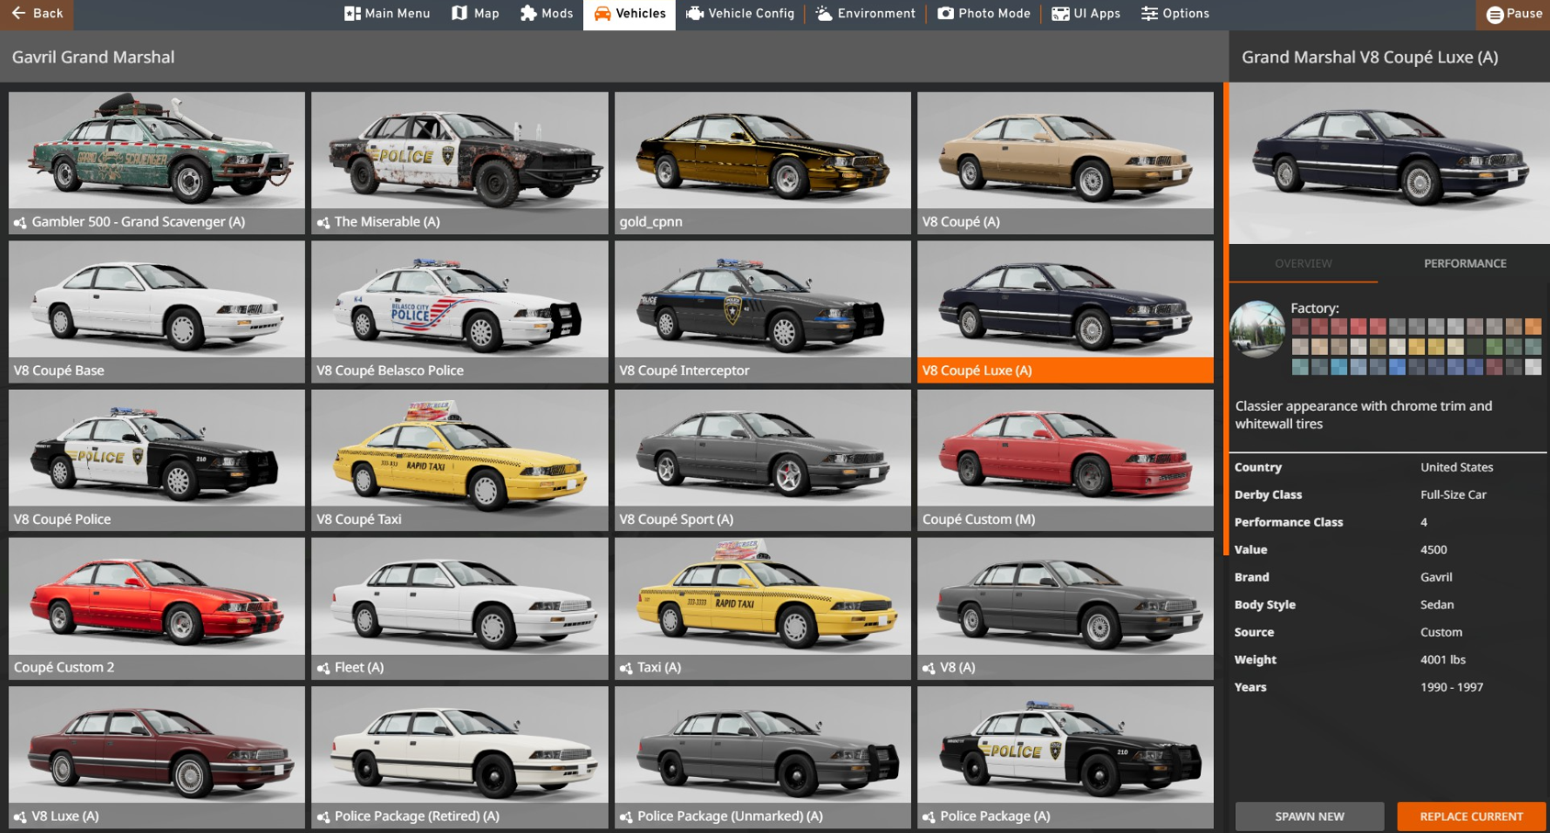Click the Map icon in top bar
This screenshot has width=1550, height=833.
[460, 14]
